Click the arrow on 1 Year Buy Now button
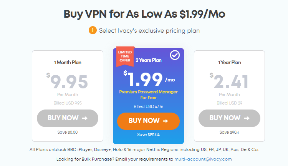Viewport: 288px width, 166px height. 247,118
